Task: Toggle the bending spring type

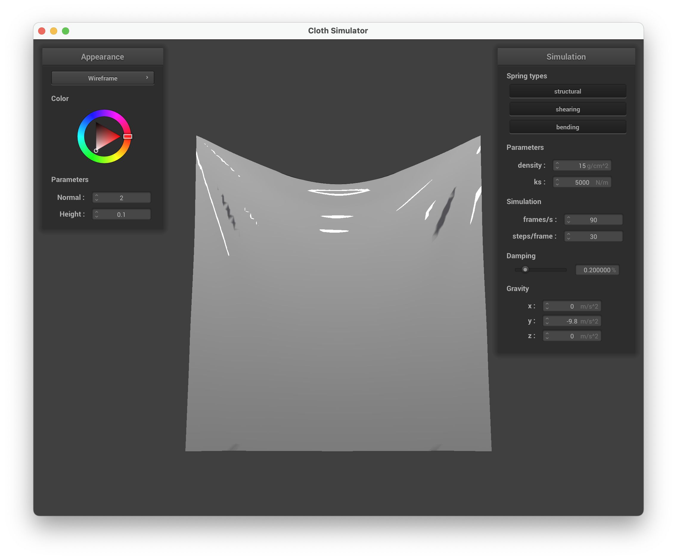Action: pos(567,127)
